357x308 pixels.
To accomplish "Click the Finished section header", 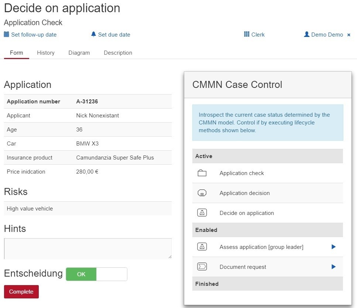I will coord(268,284).
